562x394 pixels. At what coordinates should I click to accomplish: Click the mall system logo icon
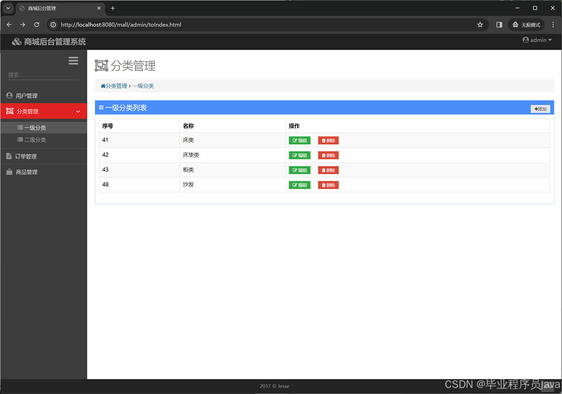pos(17,41)
